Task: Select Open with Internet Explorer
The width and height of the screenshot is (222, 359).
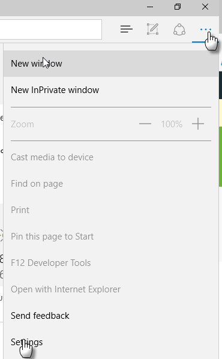Action: [111, 289]
